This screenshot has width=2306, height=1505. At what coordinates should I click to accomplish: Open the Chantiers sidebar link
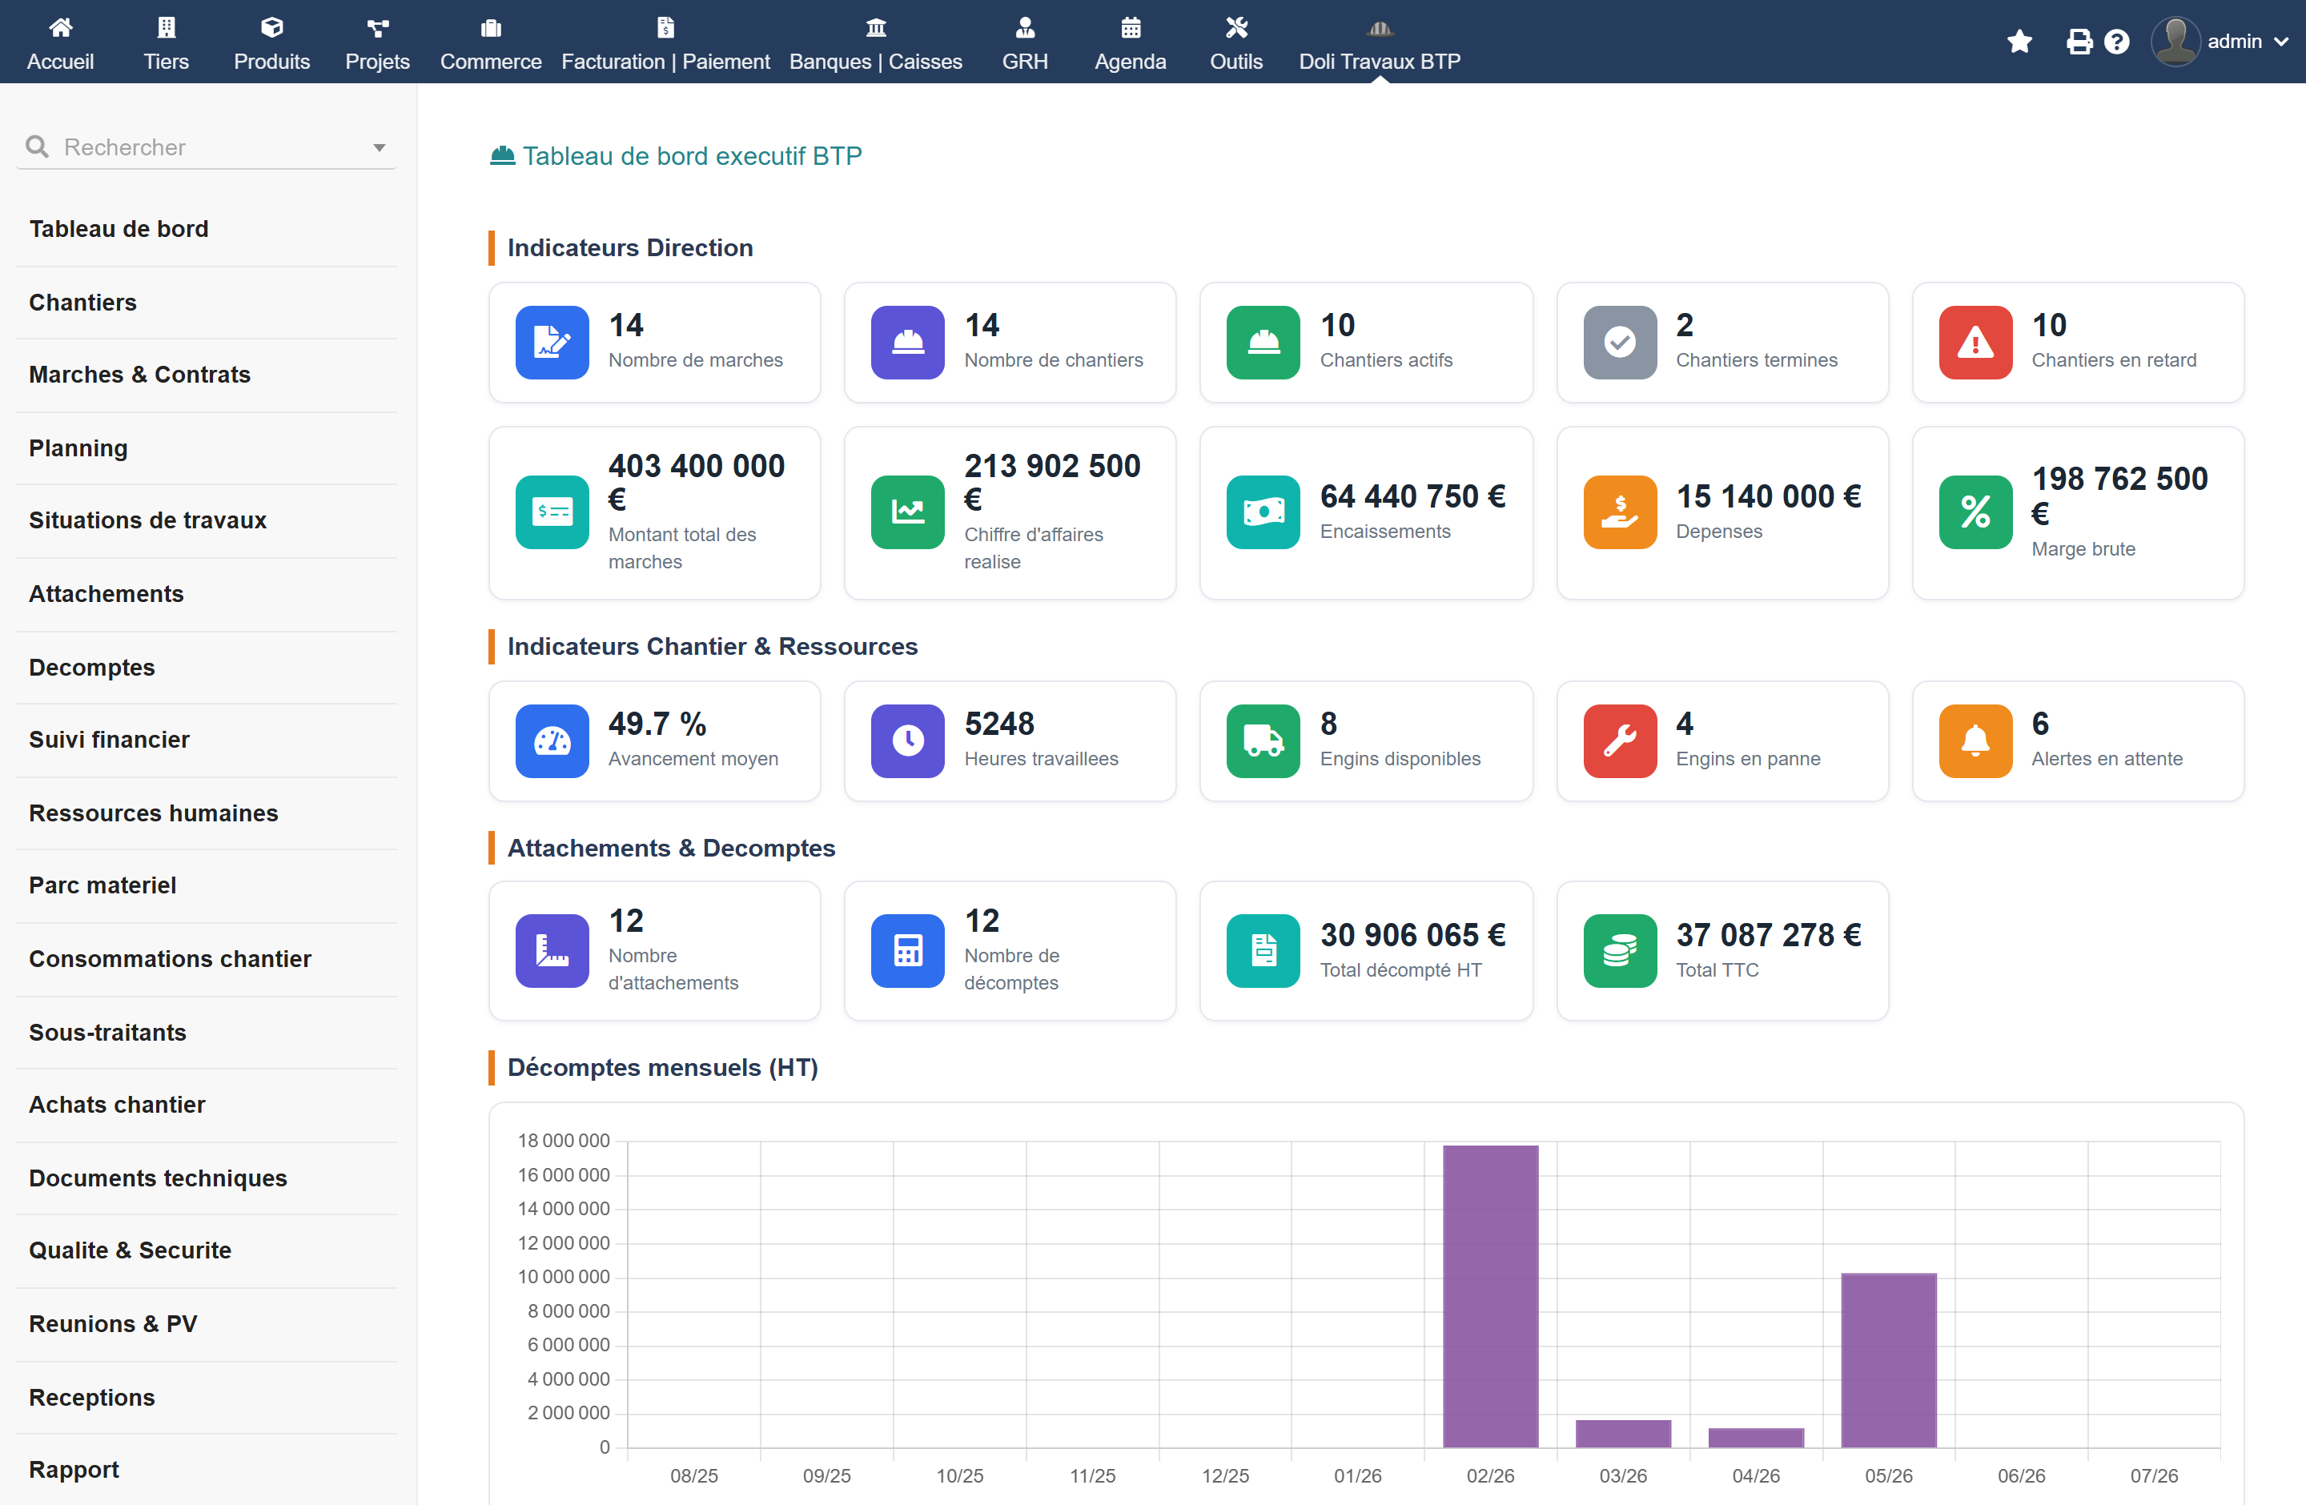82,302
